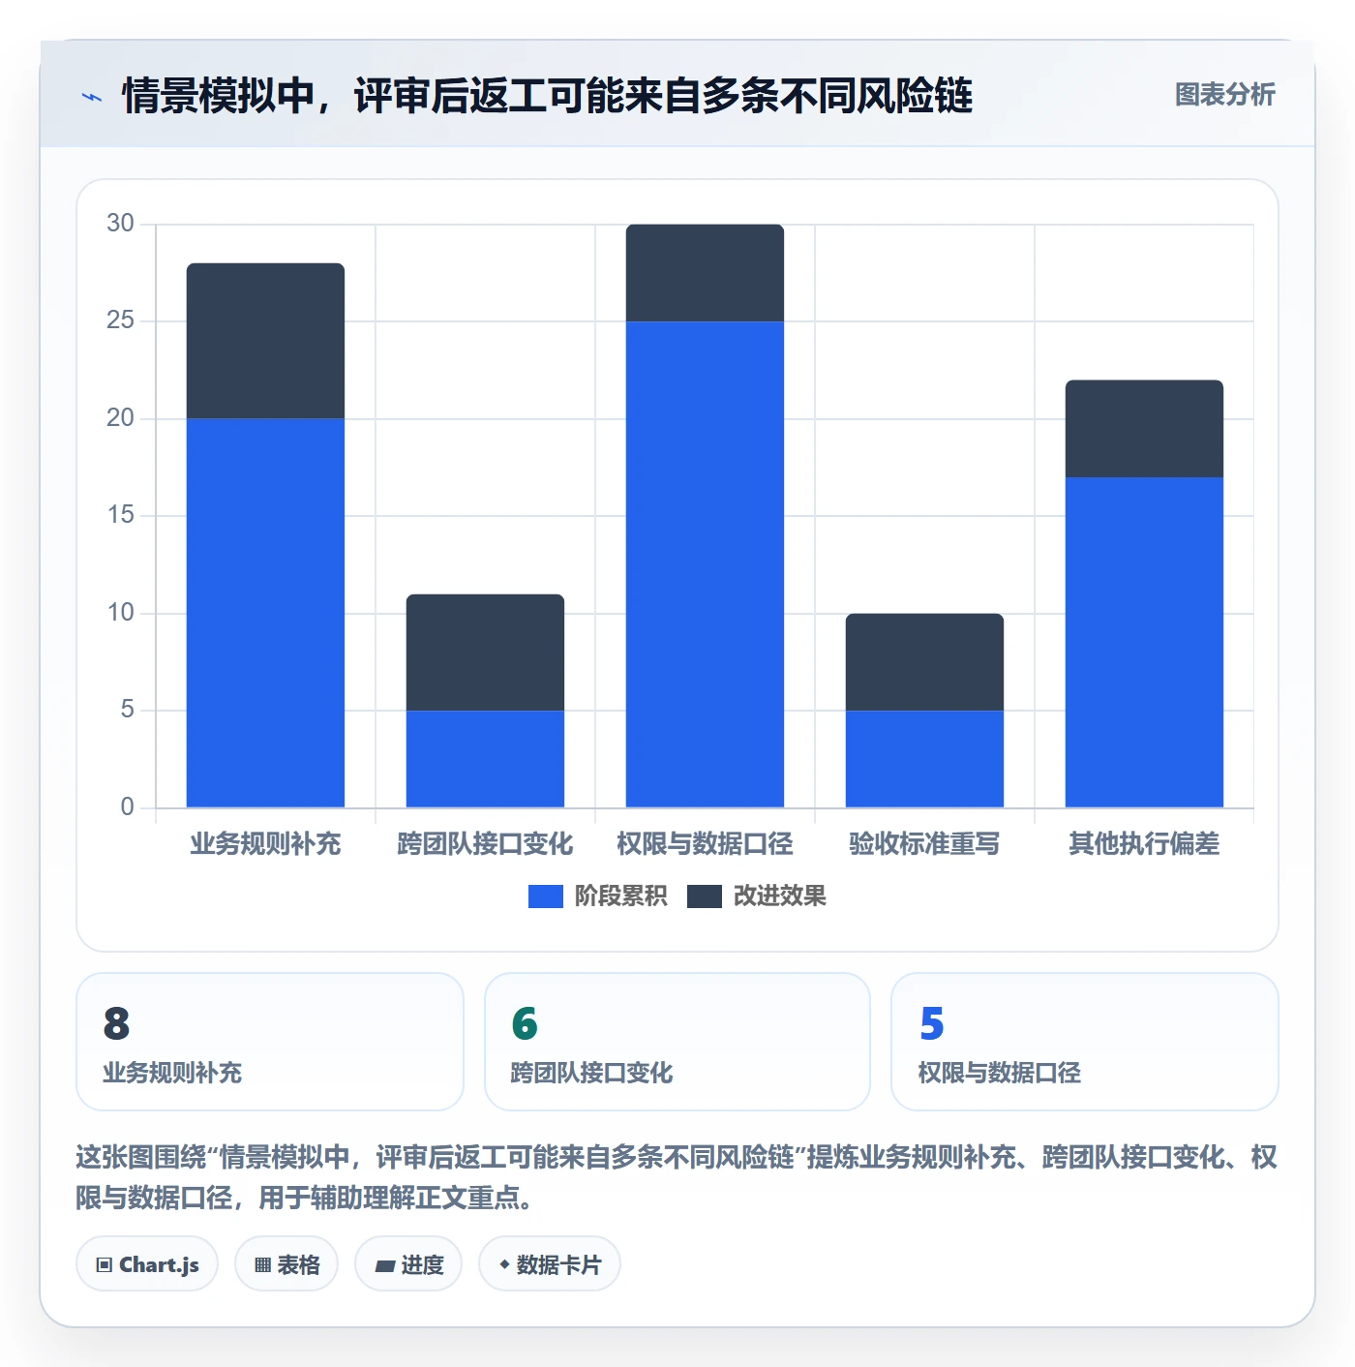Click the blue 阶段累积 legend color box
This screenshot has height=1367, width=1355.
546,896
